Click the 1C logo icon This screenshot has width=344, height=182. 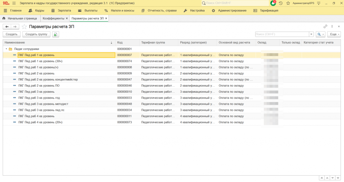[6, 3]
